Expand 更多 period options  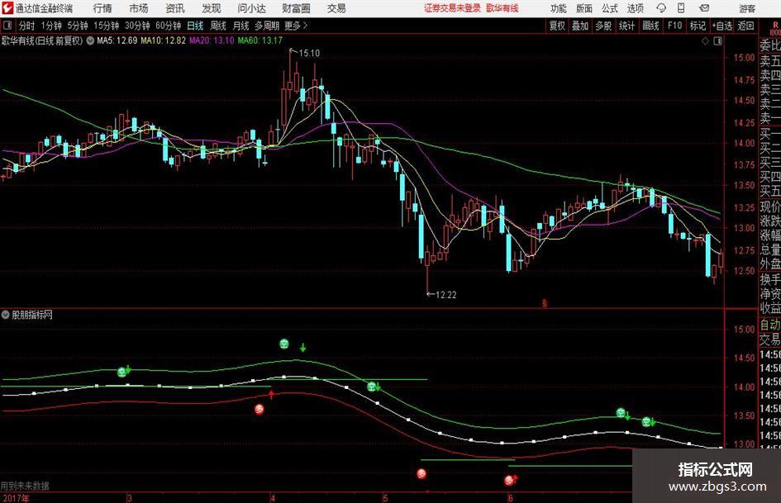coord(296,26)
